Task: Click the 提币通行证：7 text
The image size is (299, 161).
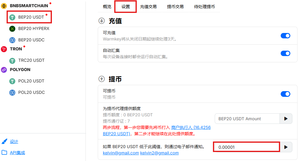Action: [116, 121]
